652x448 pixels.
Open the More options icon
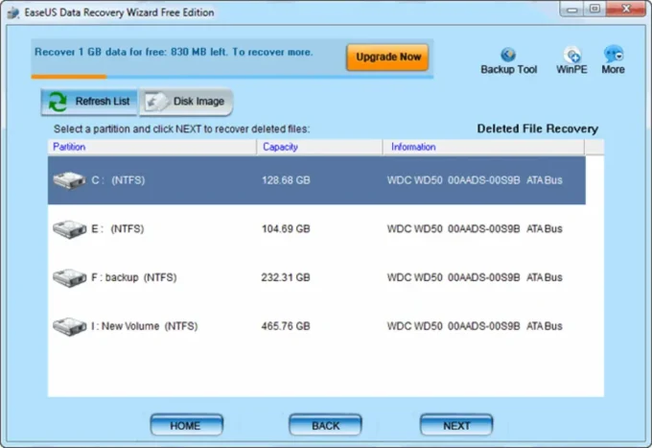[x=613, y=55]
